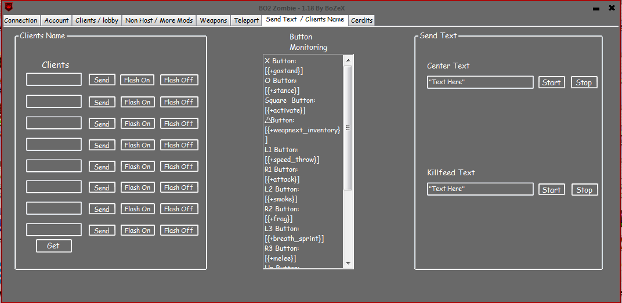Click Get to fetch client names
Viewport: 622px width, 303px height.
(x=53, y=246)
